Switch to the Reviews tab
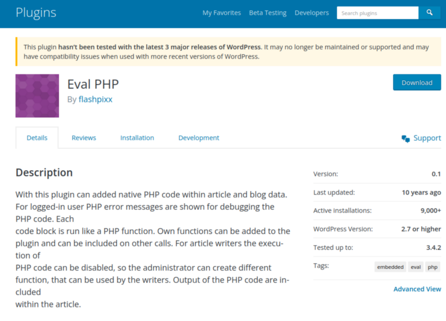Image resolution: width=446 pixels, height=321 pixels. [83, 137]
